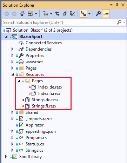
Task: Click the search magnifier icon
Action: click(119, 22)
